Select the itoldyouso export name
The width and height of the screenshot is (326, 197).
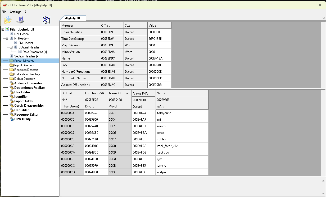(182, 113)
